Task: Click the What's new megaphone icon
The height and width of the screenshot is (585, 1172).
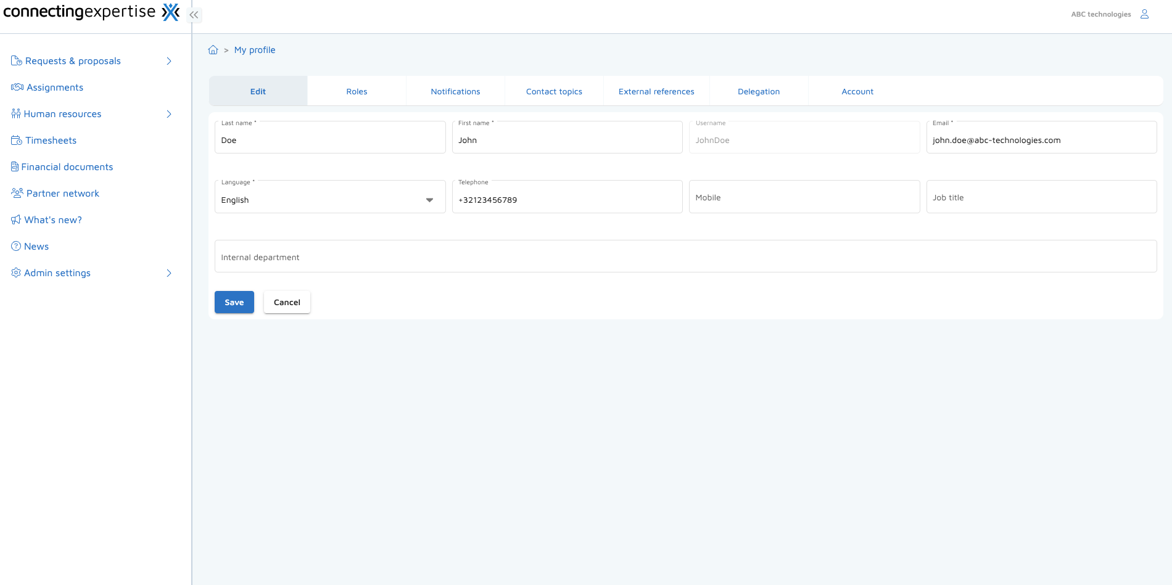Action: tap(16, 220)
